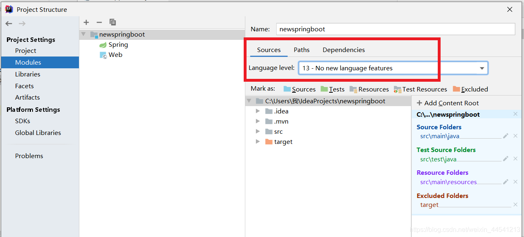
Task: Click the add module plus icon
Action: 86,22
